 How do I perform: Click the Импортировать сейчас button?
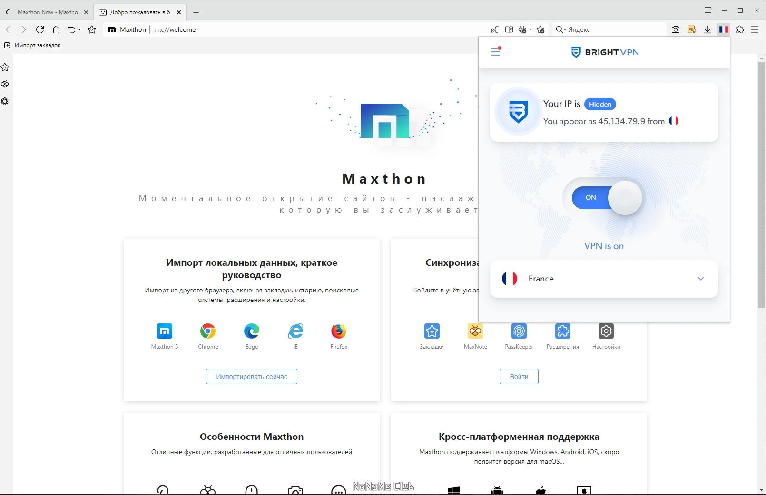(x=251, y=376)
